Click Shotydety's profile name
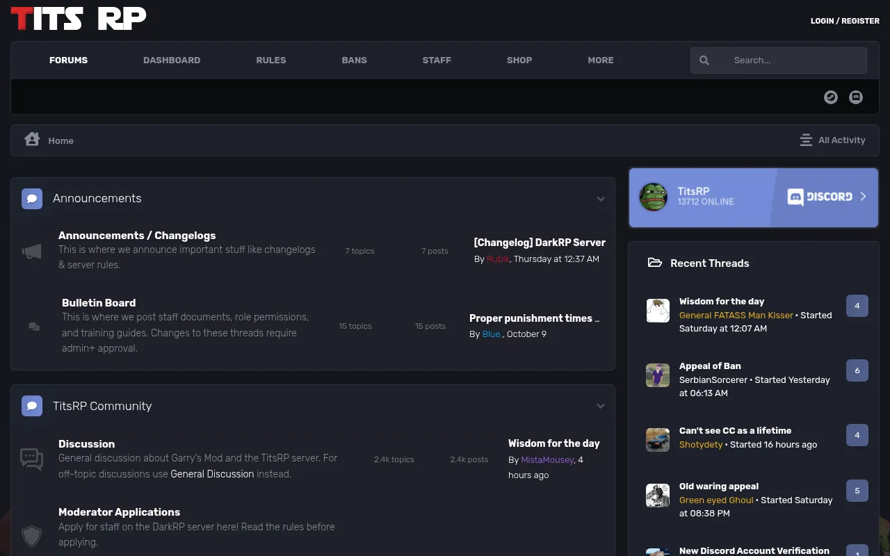Screen dimensions: 890x556 coord(701,445)
